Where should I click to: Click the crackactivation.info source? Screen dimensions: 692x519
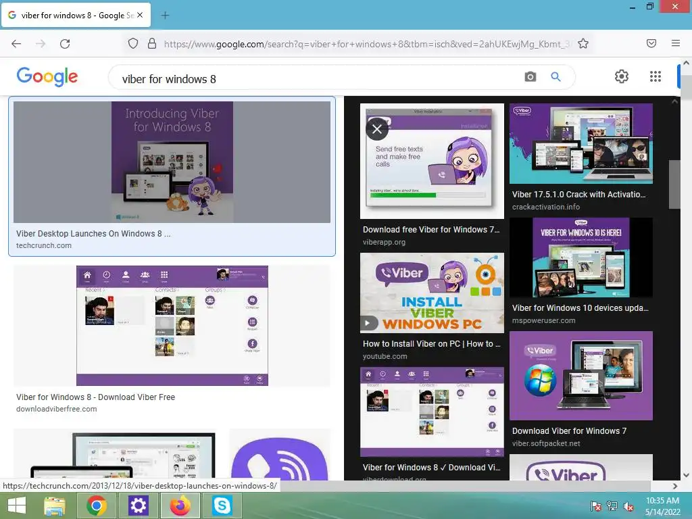coord(546,207)
